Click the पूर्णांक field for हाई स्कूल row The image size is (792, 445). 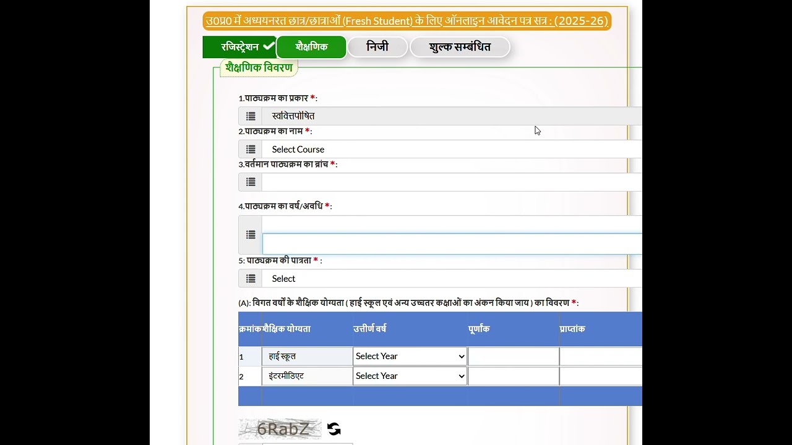(x=514, y=356)
